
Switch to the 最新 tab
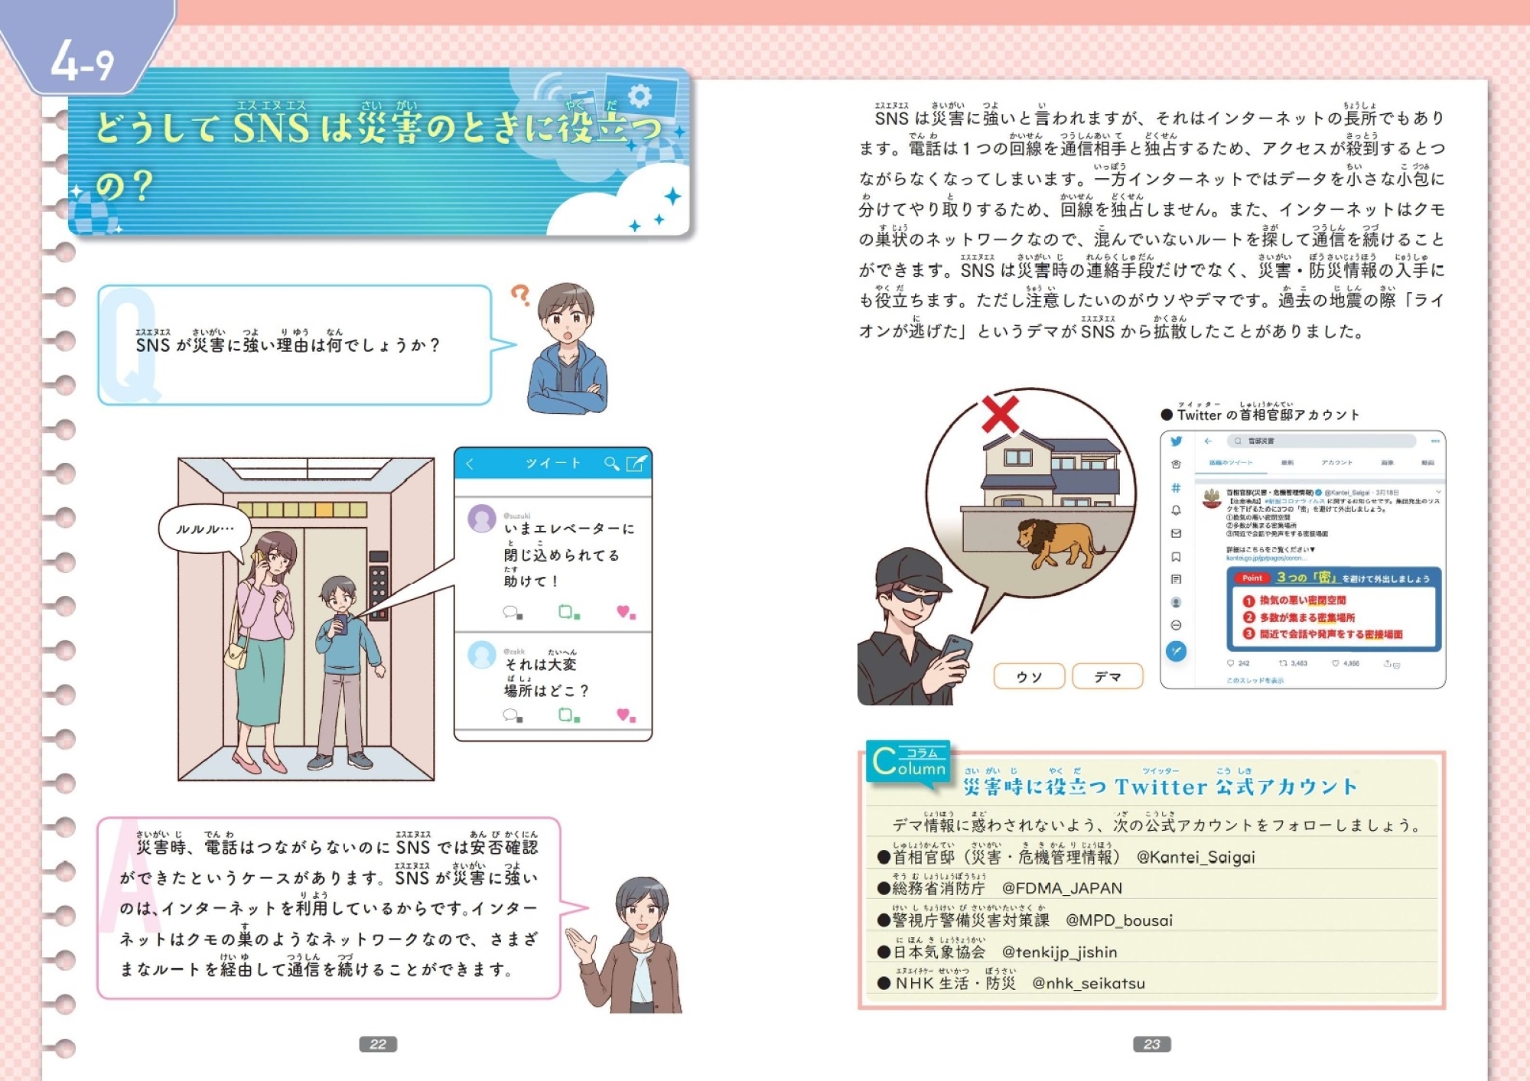pos(1287,463)
